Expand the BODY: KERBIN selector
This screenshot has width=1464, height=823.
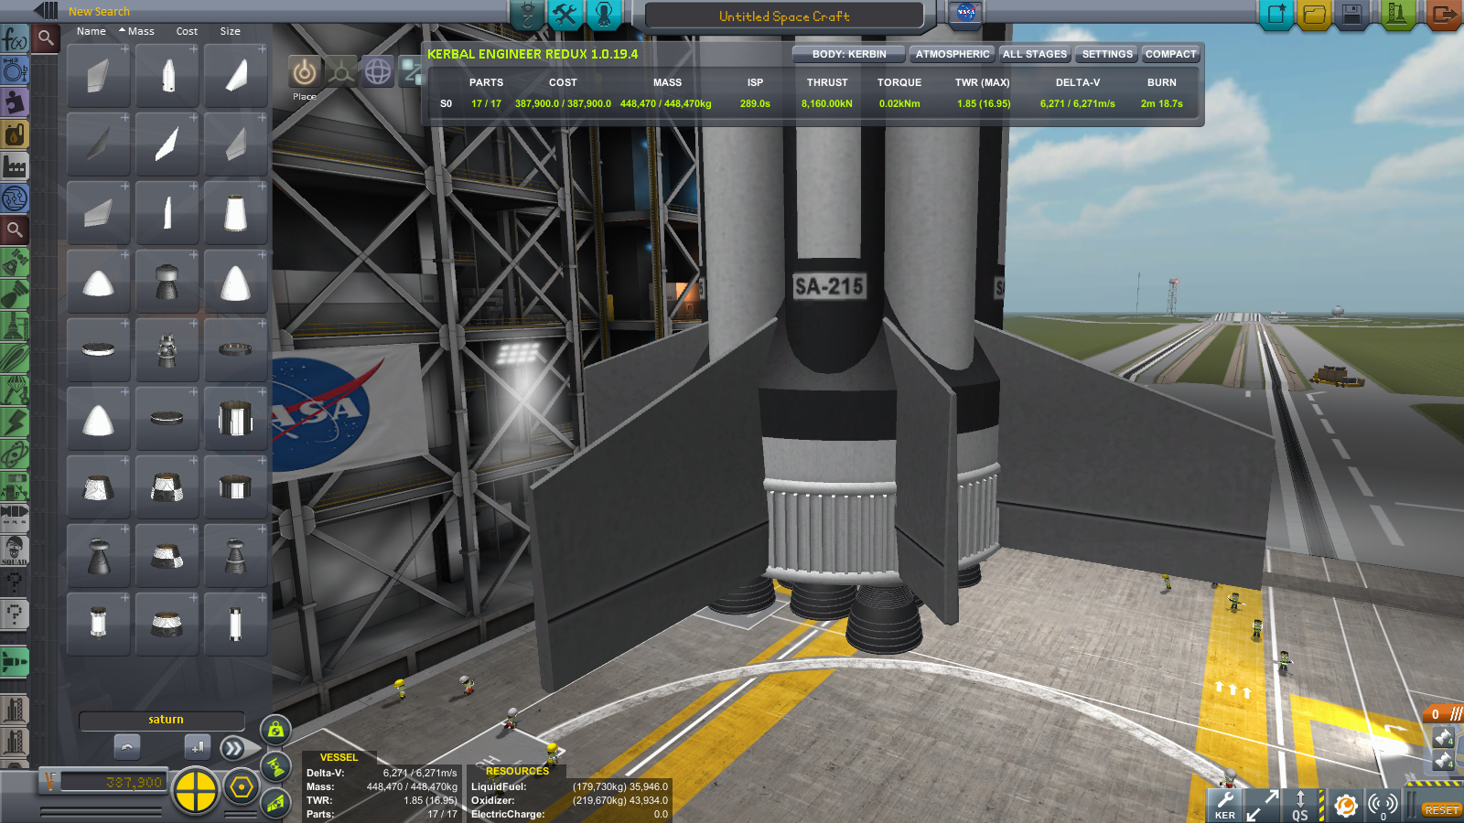(849, 54)
